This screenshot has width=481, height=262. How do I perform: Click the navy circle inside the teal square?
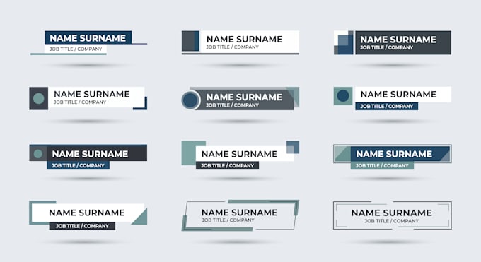pos(343,95)
